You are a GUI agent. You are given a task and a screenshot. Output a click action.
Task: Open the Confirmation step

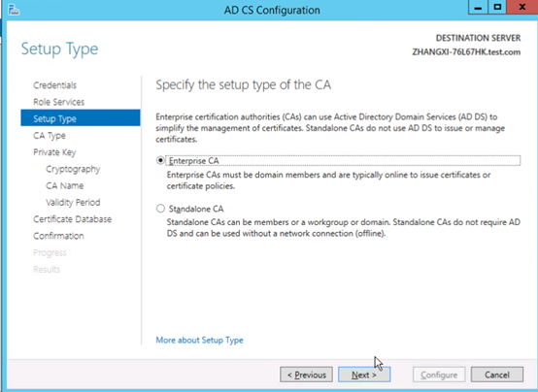[x=58, y=236]
